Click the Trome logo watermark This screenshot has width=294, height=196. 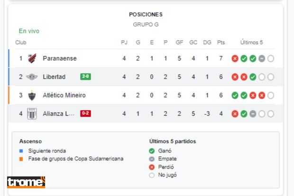coord(26,182)
